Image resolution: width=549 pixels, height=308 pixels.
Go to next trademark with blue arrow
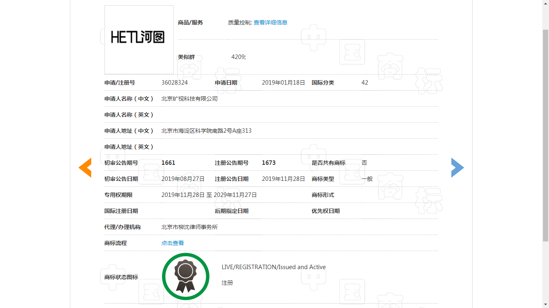[457, 168]
